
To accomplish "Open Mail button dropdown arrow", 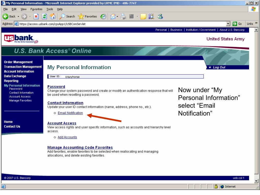I will tap(117, 17).
